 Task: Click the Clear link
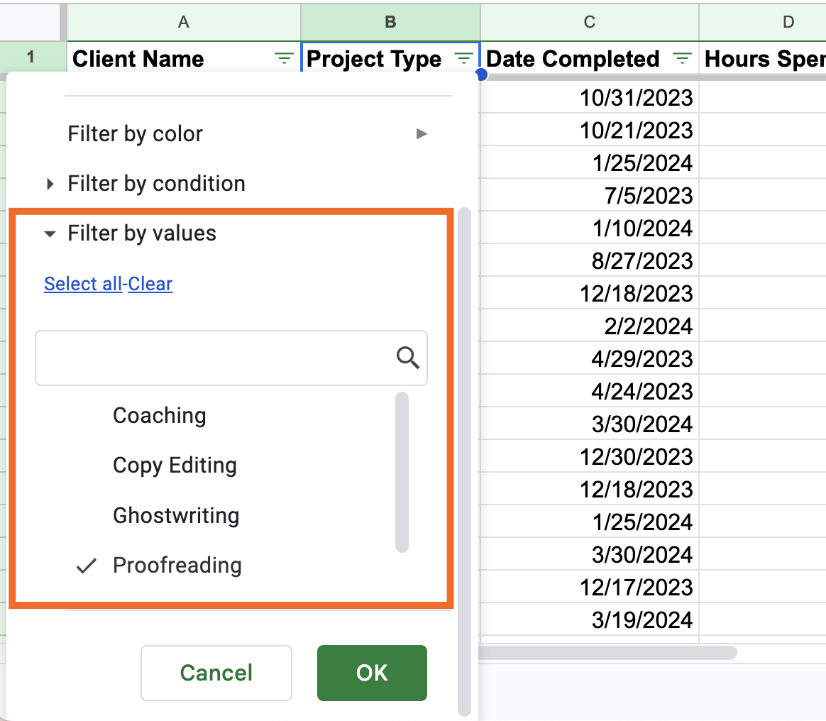150,284
